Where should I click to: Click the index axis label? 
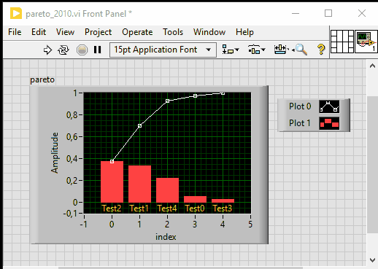point(166,237)
